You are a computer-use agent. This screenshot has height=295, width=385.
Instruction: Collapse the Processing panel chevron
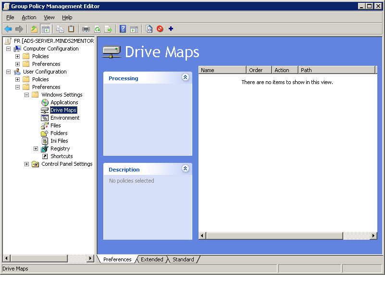(x=186, y=77)
